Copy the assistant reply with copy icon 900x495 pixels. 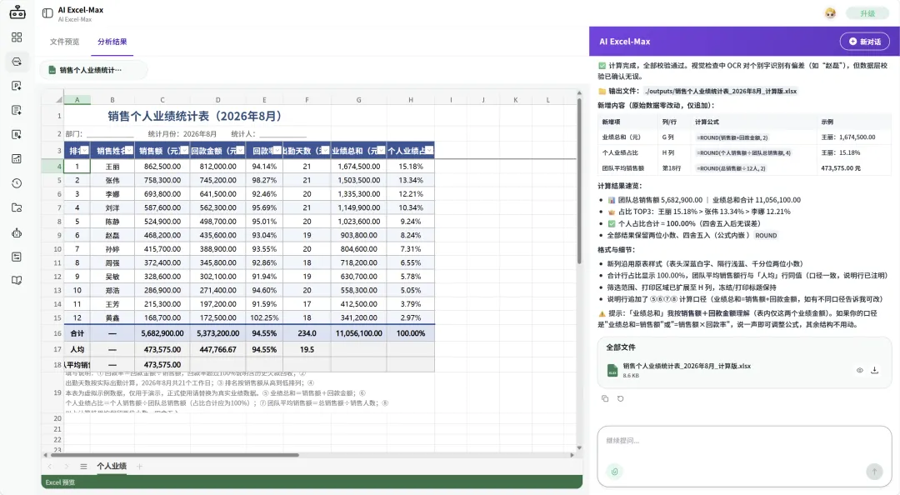[605, 398]
